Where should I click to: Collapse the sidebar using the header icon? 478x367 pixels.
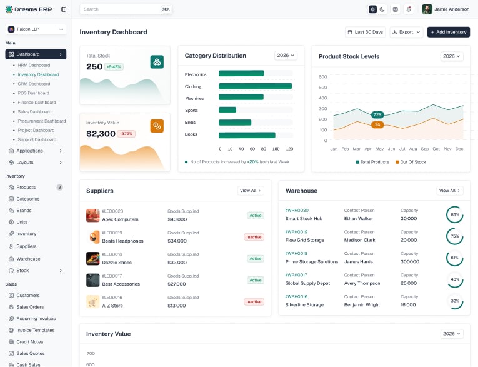tap(64, 9)
